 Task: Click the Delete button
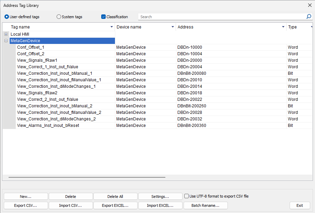click(x=71, y=197)
